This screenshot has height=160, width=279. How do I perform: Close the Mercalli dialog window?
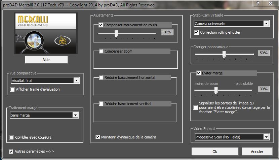271,3
